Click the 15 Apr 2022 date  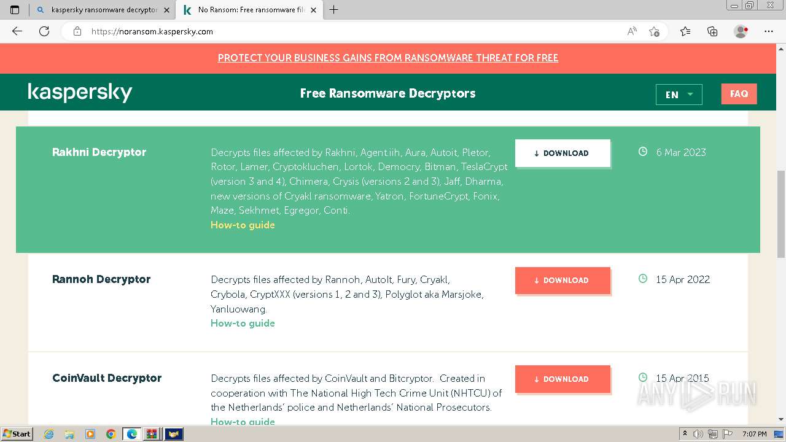[x=683, y=279]
